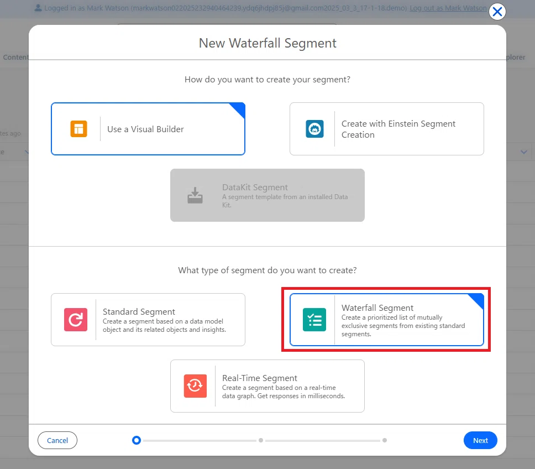Click the first step progress indicator dot
The width and height of the screenshot is (535, 469).
coord(137,440)
